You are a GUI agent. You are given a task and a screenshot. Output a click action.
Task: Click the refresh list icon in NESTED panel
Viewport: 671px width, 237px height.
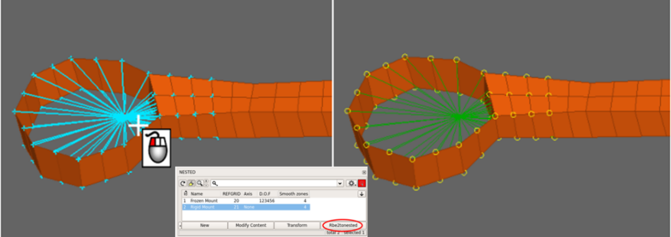pyautogui.click(x=183, y=183)
